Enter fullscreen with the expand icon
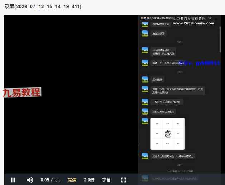This screenshot has width=225, height=185. (123, 180)
